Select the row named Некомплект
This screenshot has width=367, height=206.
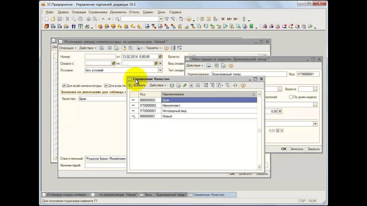click(193, 106)
